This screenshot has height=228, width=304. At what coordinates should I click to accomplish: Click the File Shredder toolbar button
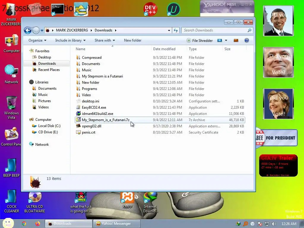[x=200, y=40]
